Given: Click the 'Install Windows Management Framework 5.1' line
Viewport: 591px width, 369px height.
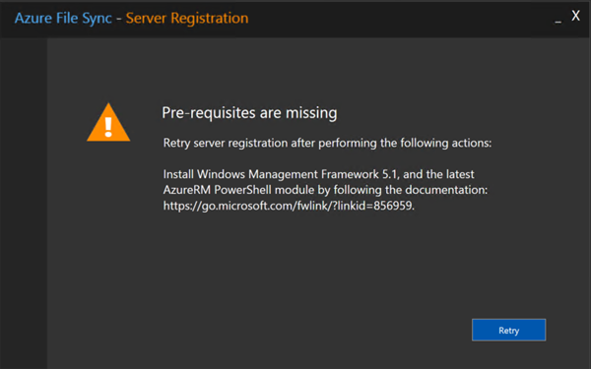Looking at the screenshot, I should (x=281, y=174).
